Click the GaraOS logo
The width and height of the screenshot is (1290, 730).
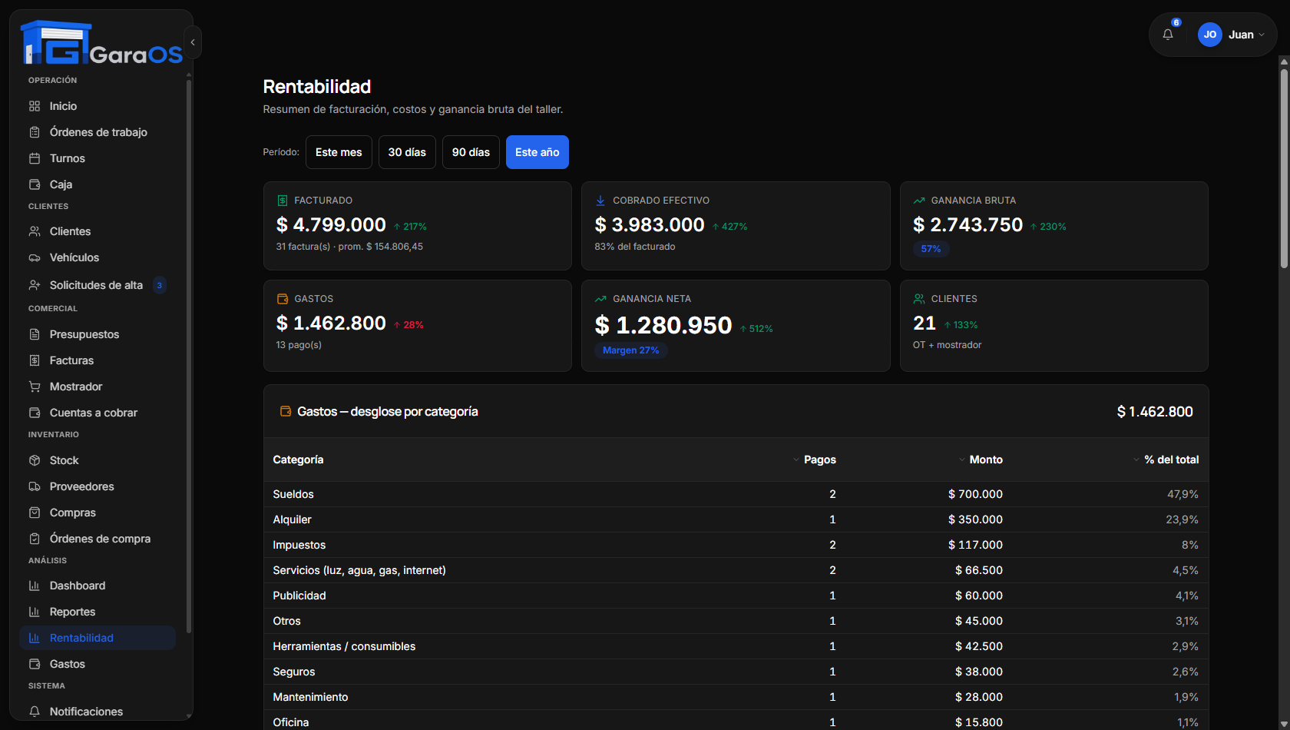(102, 43)
